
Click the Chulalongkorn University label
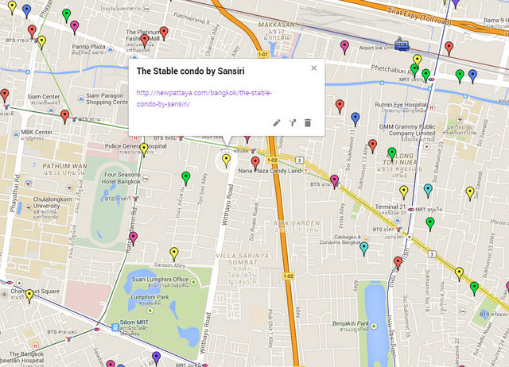tap(52, 203)
